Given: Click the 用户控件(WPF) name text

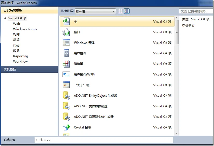Looking at the screenshot, I should tap(84, 74).
